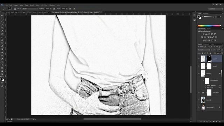
Task: Open the Filter menu
Action: [x=37, y=5]
